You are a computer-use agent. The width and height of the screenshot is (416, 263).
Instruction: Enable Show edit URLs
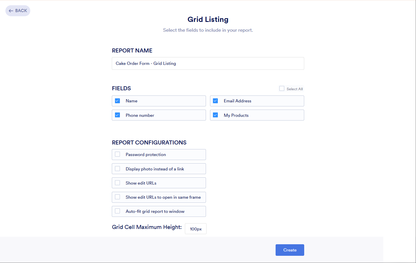117,183
